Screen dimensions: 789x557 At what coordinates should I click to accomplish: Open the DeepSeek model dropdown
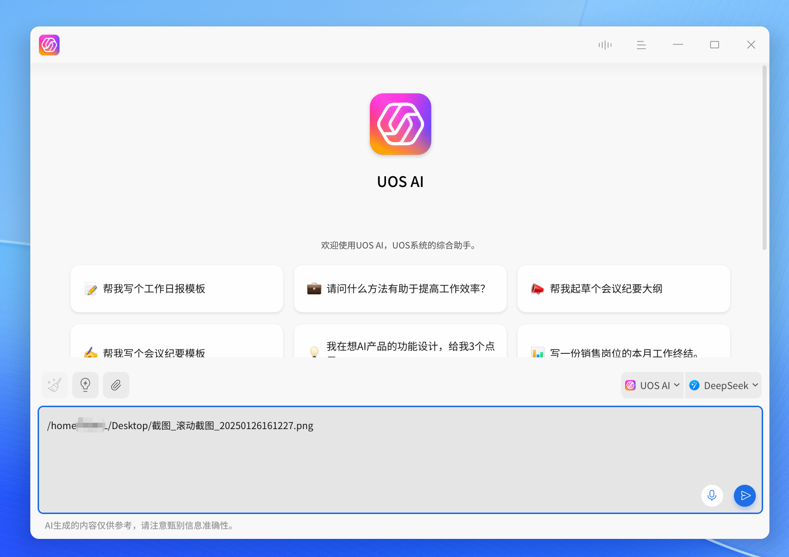[x=723, y=385]
